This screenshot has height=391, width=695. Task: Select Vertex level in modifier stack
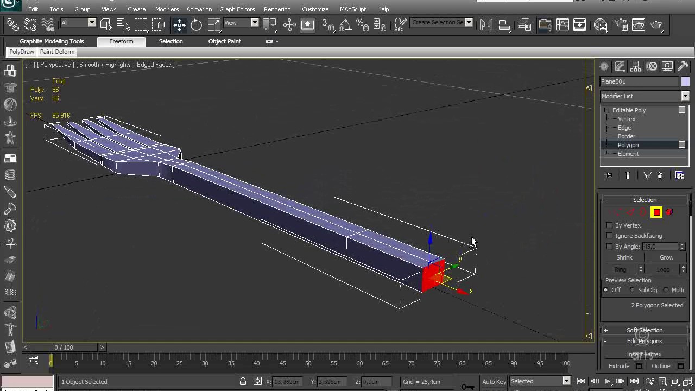pyautogui.click(x=626, y=119)
